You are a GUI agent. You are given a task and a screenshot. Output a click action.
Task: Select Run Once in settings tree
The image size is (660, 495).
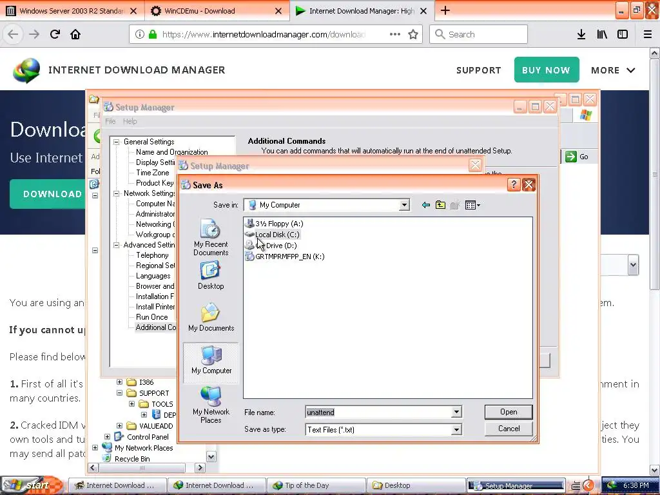(x=151, y=317)
